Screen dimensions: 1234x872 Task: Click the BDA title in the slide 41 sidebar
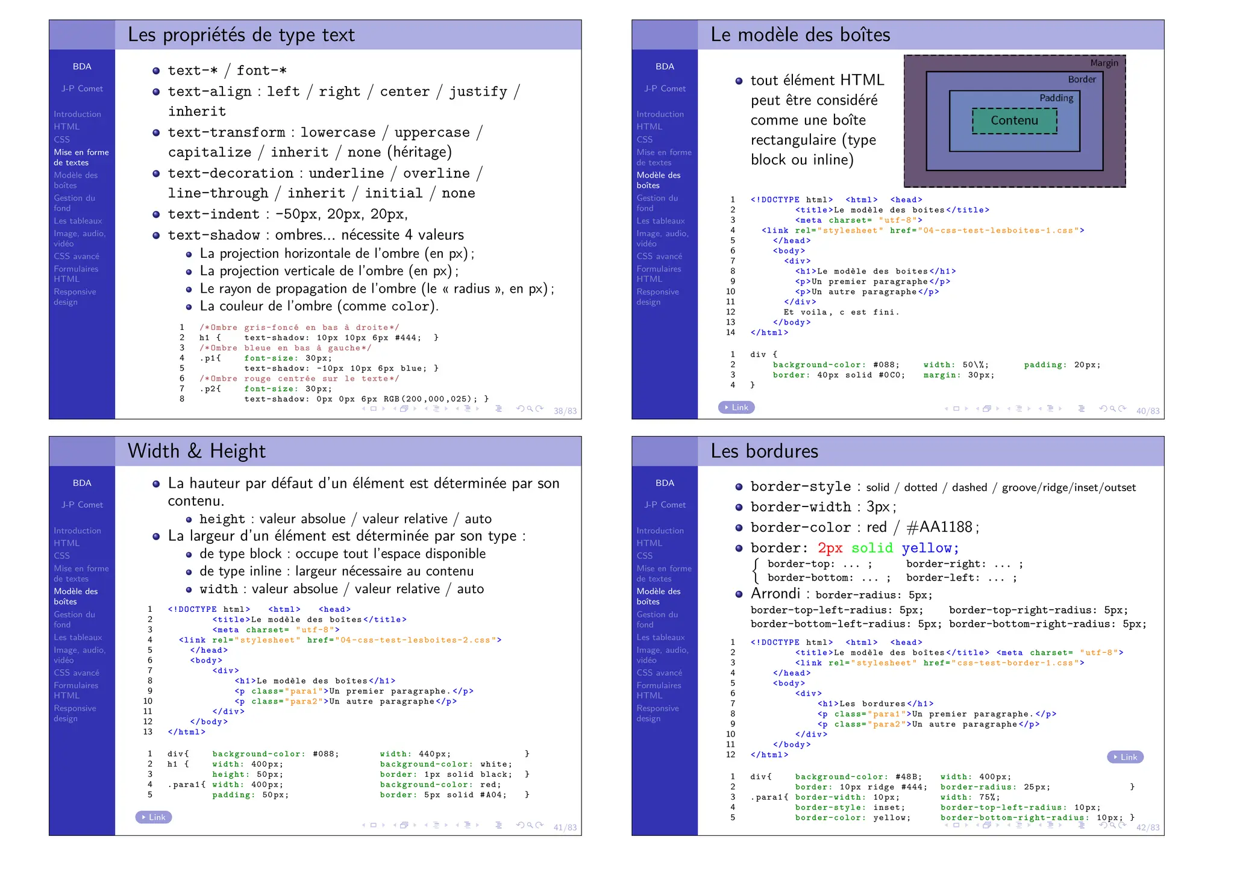[82, 483]
